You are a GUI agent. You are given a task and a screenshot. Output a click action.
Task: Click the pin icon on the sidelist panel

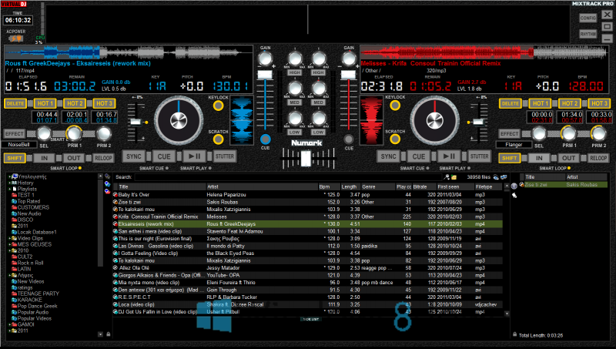click(x=514, y=196)
